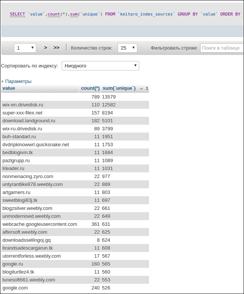Select the artgamers.ru cell

pos(40,192)
